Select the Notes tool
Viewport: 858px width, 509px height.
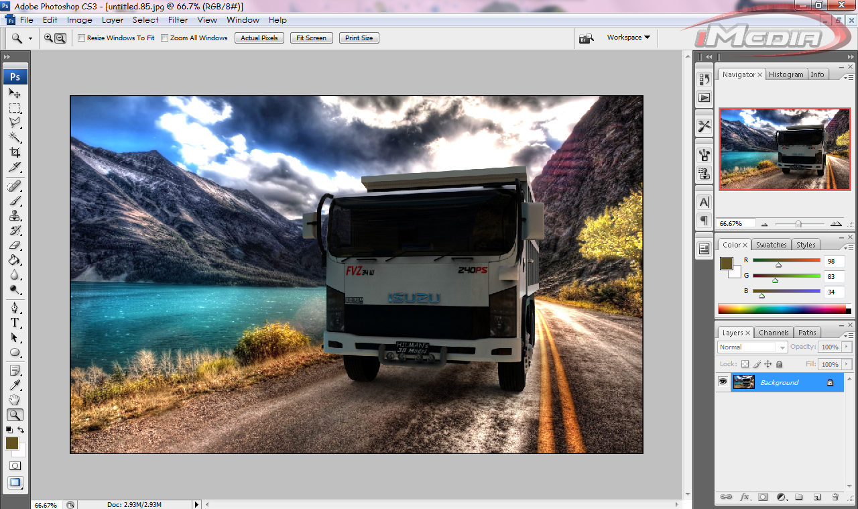[15, 370]
